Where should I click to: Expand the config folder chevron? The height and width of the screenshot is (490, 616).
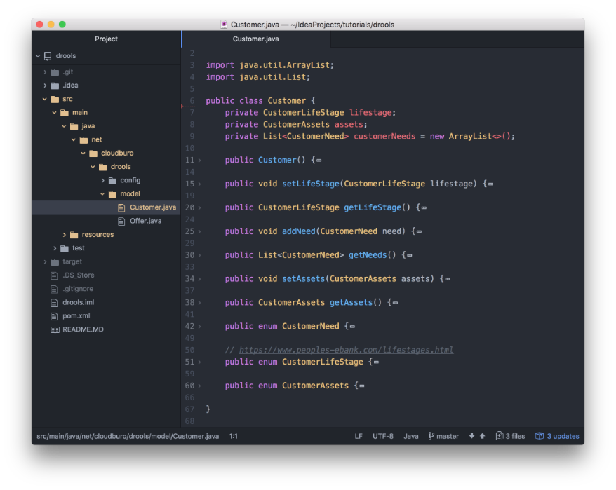tap(102, 180)
